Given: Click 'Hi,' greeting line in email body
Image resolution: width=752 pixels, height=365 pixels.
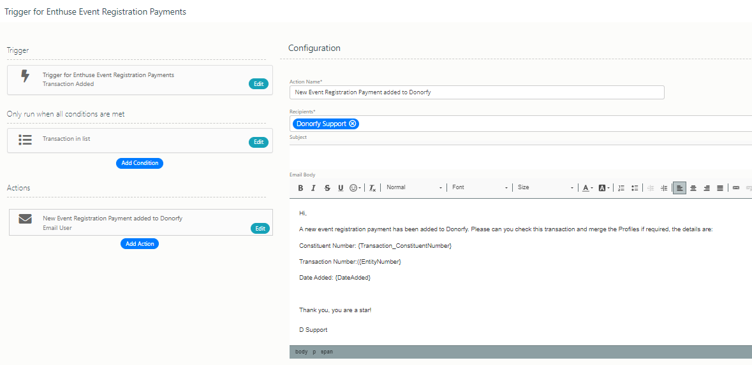Looking at the screenshot, I should 302,213.
